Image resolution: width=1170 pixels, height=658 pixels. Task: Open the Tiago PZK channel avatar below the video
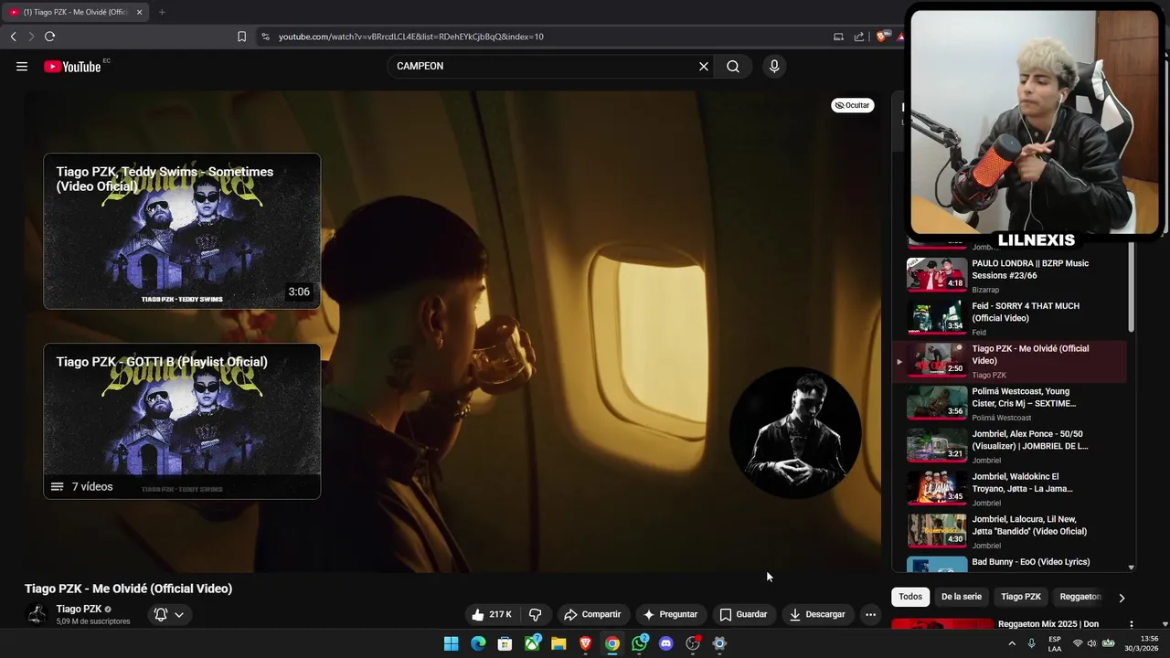click(37, 614)
